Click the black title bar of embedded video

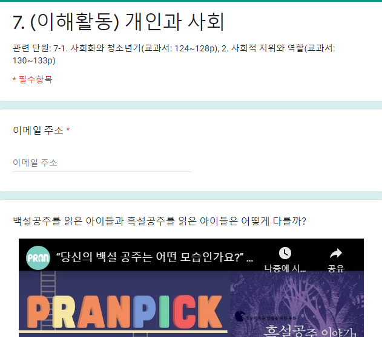[x=191, y=255]
